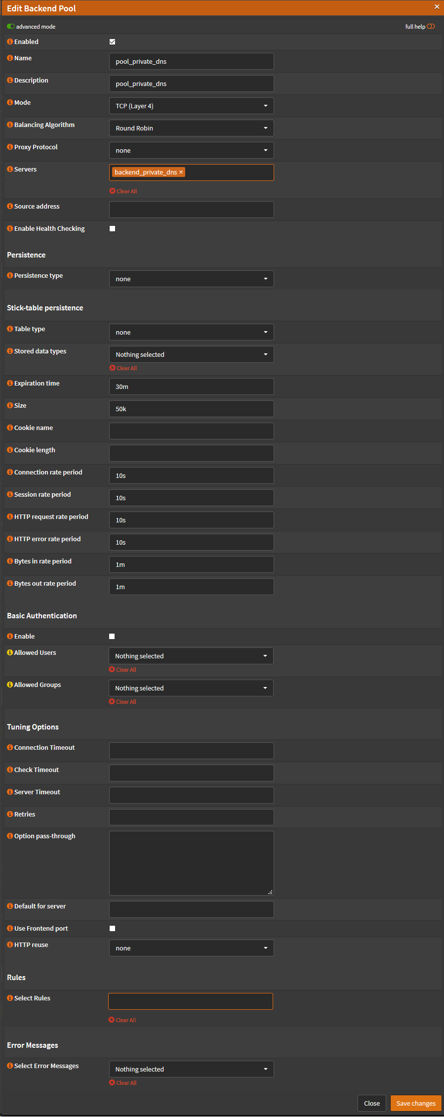Click the yellow info icon beside Allowed Users
The image size is (444, 1117).
point(10,652)
